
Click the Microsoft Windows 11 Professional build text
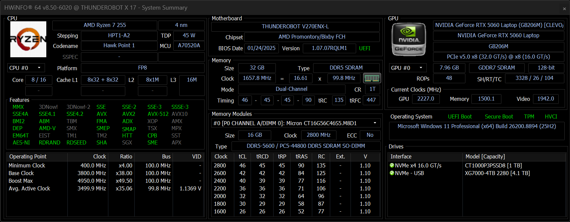coord(477,126)
